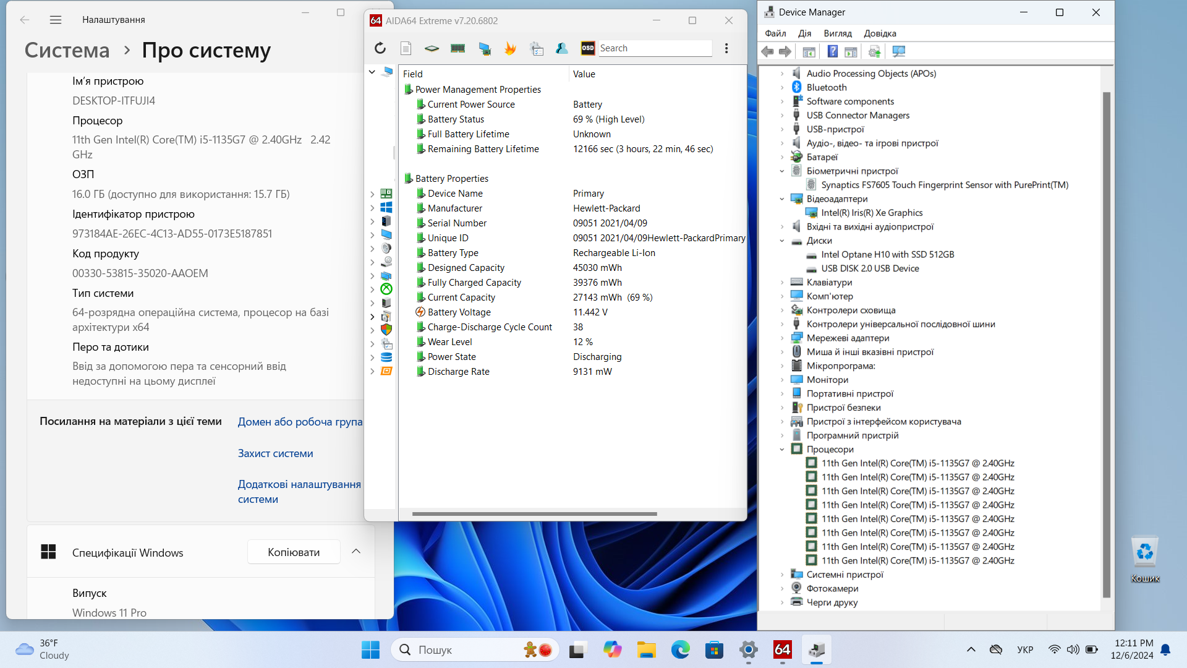Image resolution: width=1187 pixels, height=668 pixels.
Task: Show hidden system tray icons
Action: (x=971, y=649)
